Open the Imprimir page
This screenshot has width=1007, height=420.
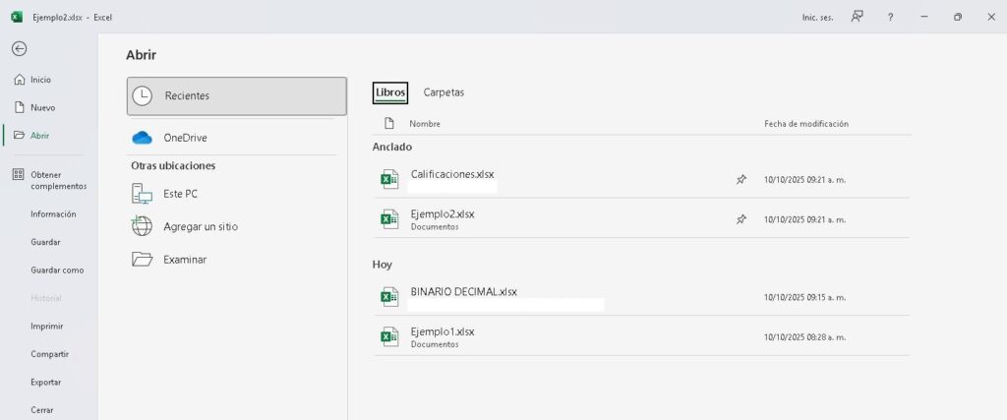(x=47, y=327)
